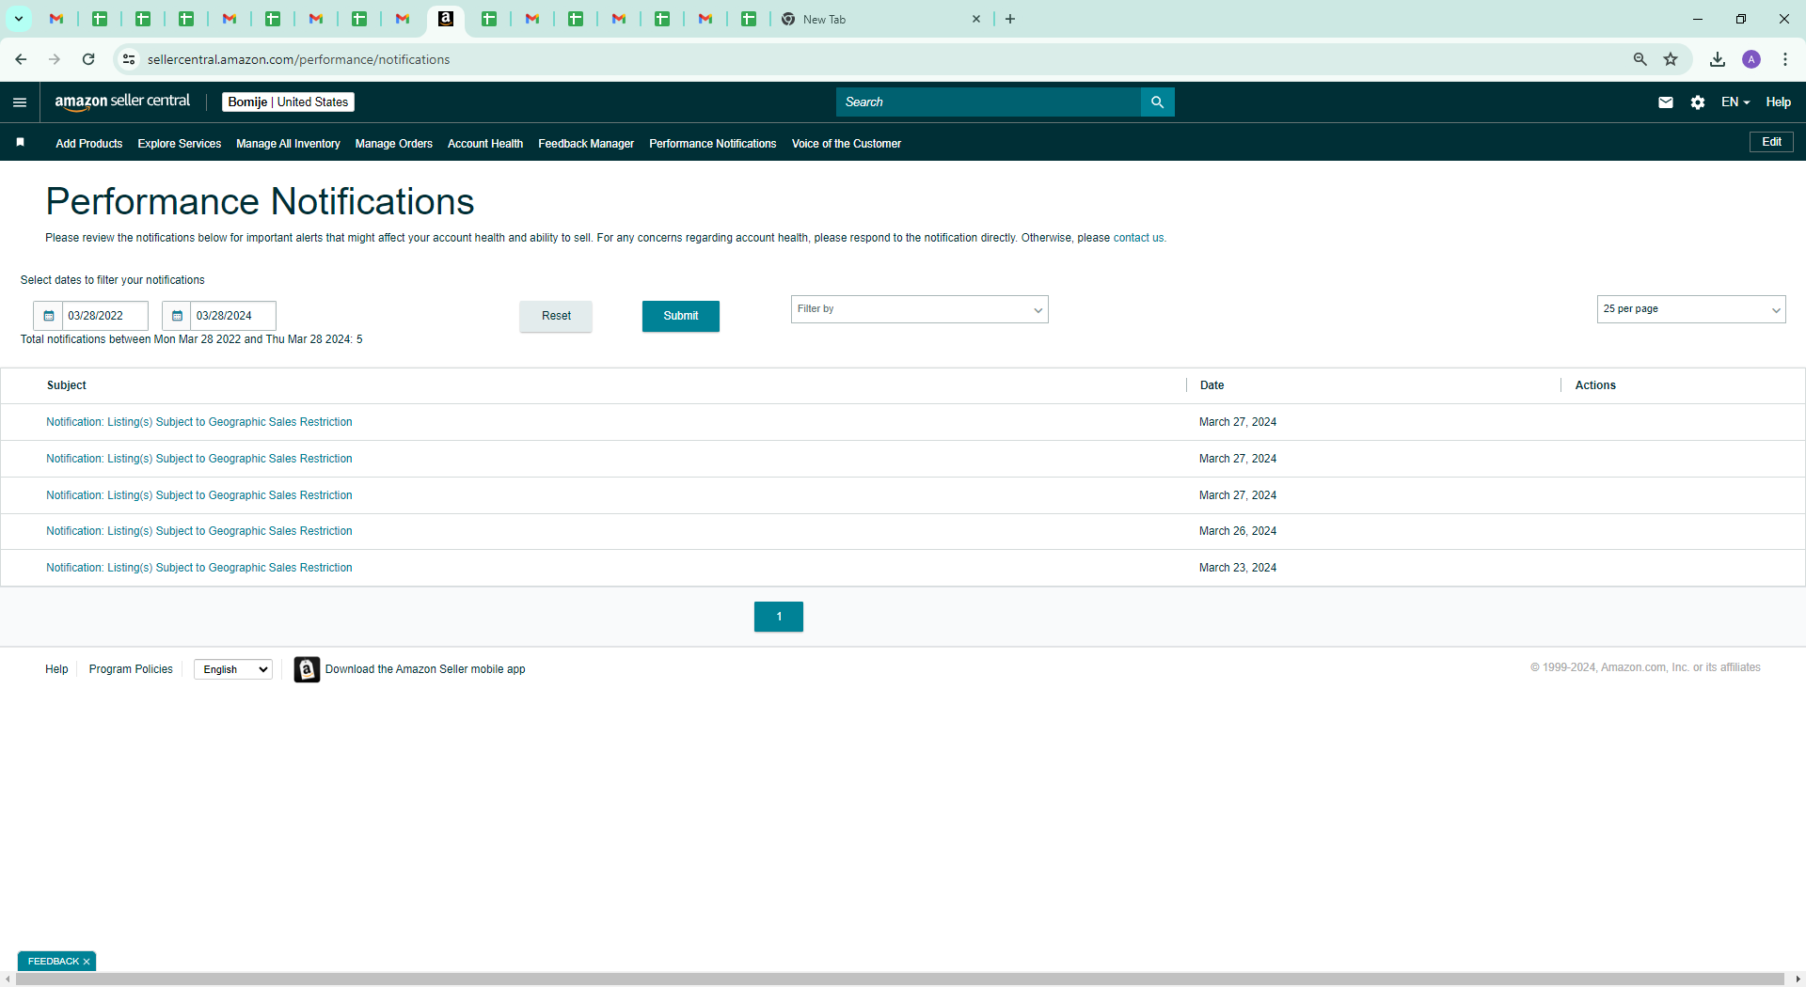Click the horizontal scrollbar right arrow
1806x987 pixels.
tap(1798, 979)
